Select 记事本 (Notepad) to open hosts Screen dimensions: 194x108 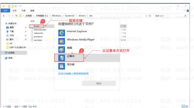point(87,58)
